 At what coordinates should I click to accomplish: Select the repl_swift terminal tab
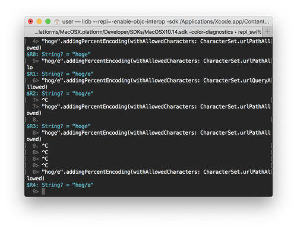coord(144,32)
